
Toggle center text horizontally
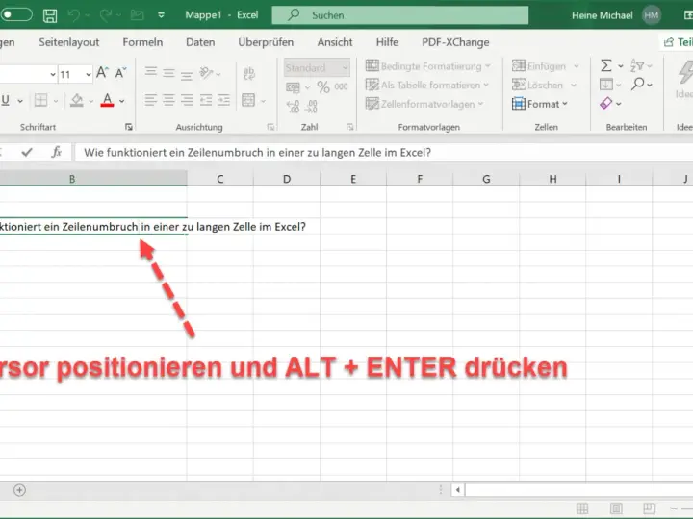coord(168,100)
